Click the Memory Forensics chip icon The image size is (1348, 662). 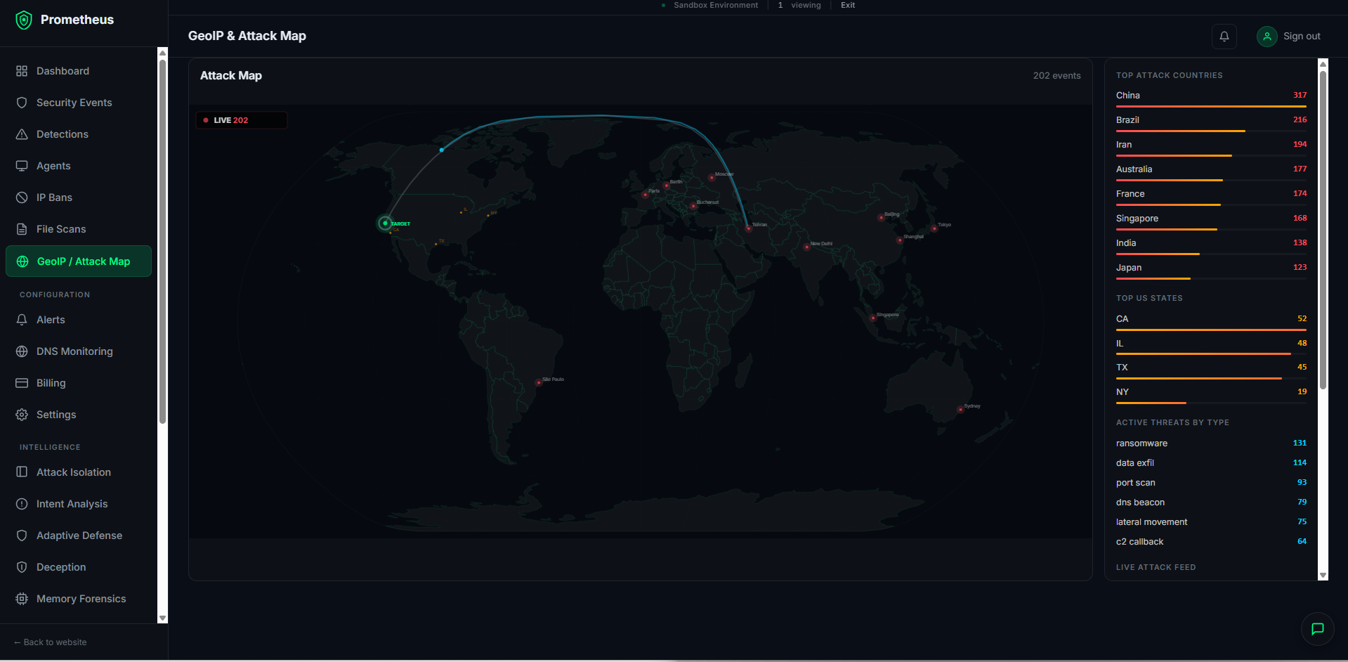click(22, 599)
